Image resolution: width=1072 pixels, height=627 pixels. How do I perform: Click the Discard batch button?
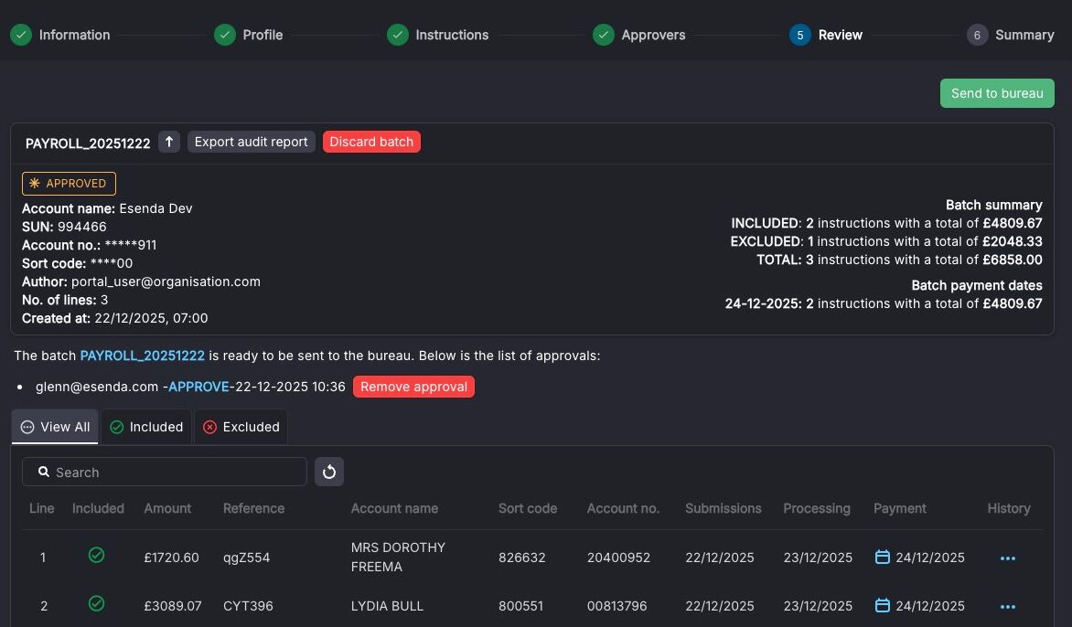coord(371,142)
